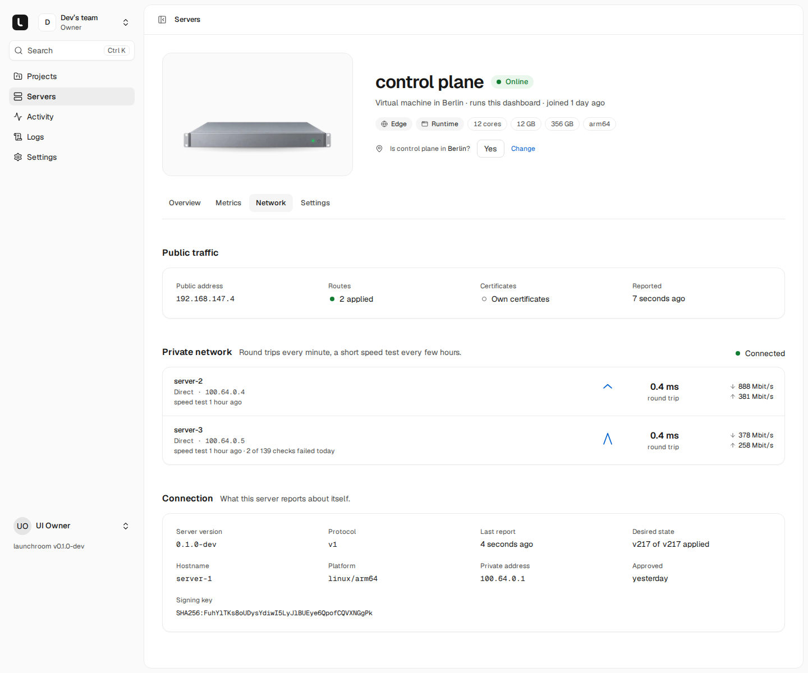Focus the Search input field
Image resolution: width=808 pixels, height=673 pixels.
pos(72,50)
